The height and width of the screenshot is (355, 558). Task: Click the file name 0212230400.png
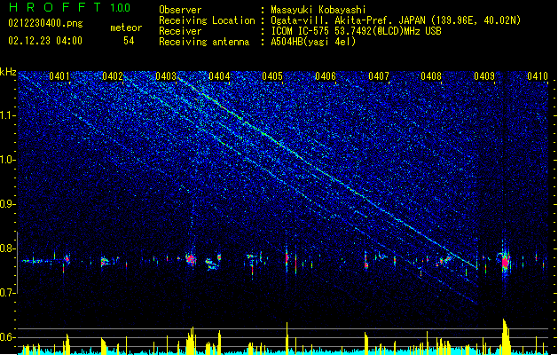45,23
